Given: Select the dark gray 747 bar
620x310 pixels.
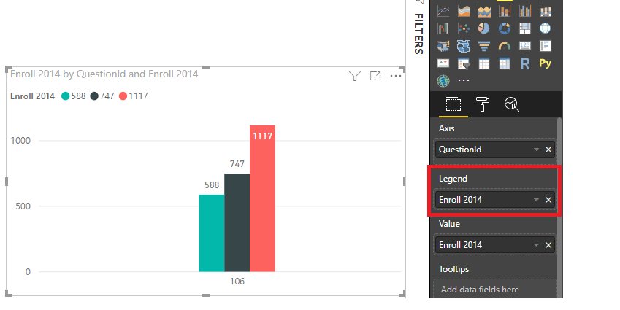Looking at the screenshot, I should coord(237,222).
